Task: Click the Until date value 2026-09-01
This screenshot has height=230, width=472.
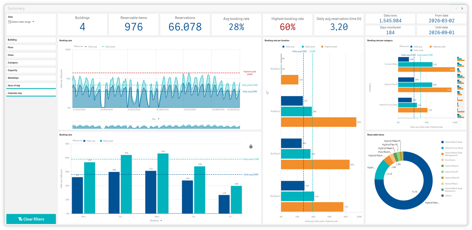Action: 442,33
